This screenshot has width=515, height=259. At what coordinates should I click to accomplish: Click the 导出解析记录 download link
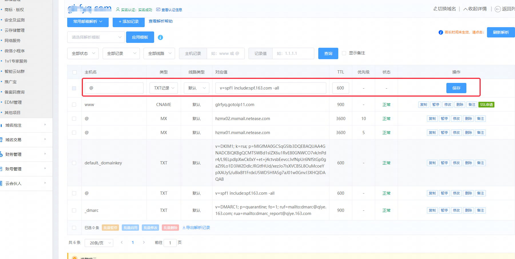196,228
